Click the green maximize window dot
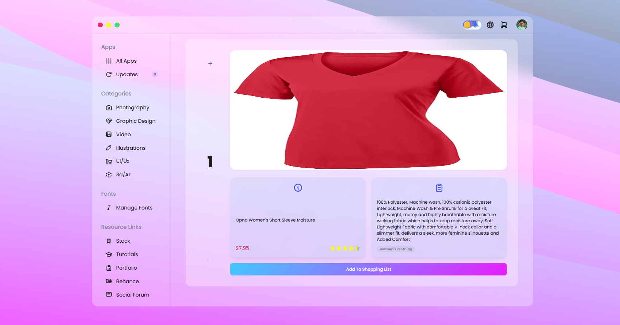This screenshot has height=325, width=620. 117,25
